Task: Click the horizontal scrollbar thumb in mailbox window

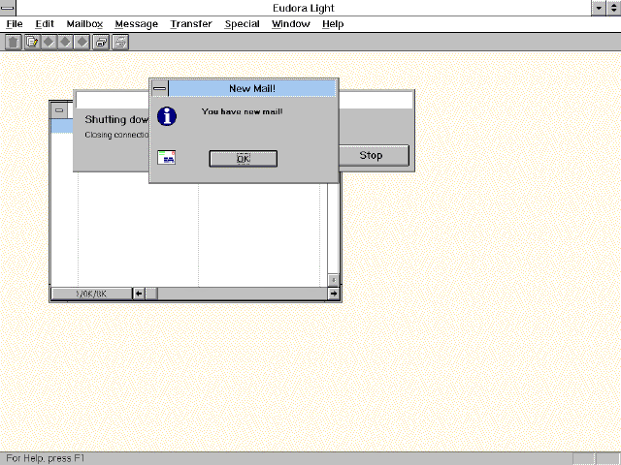Action: point(151,294)
